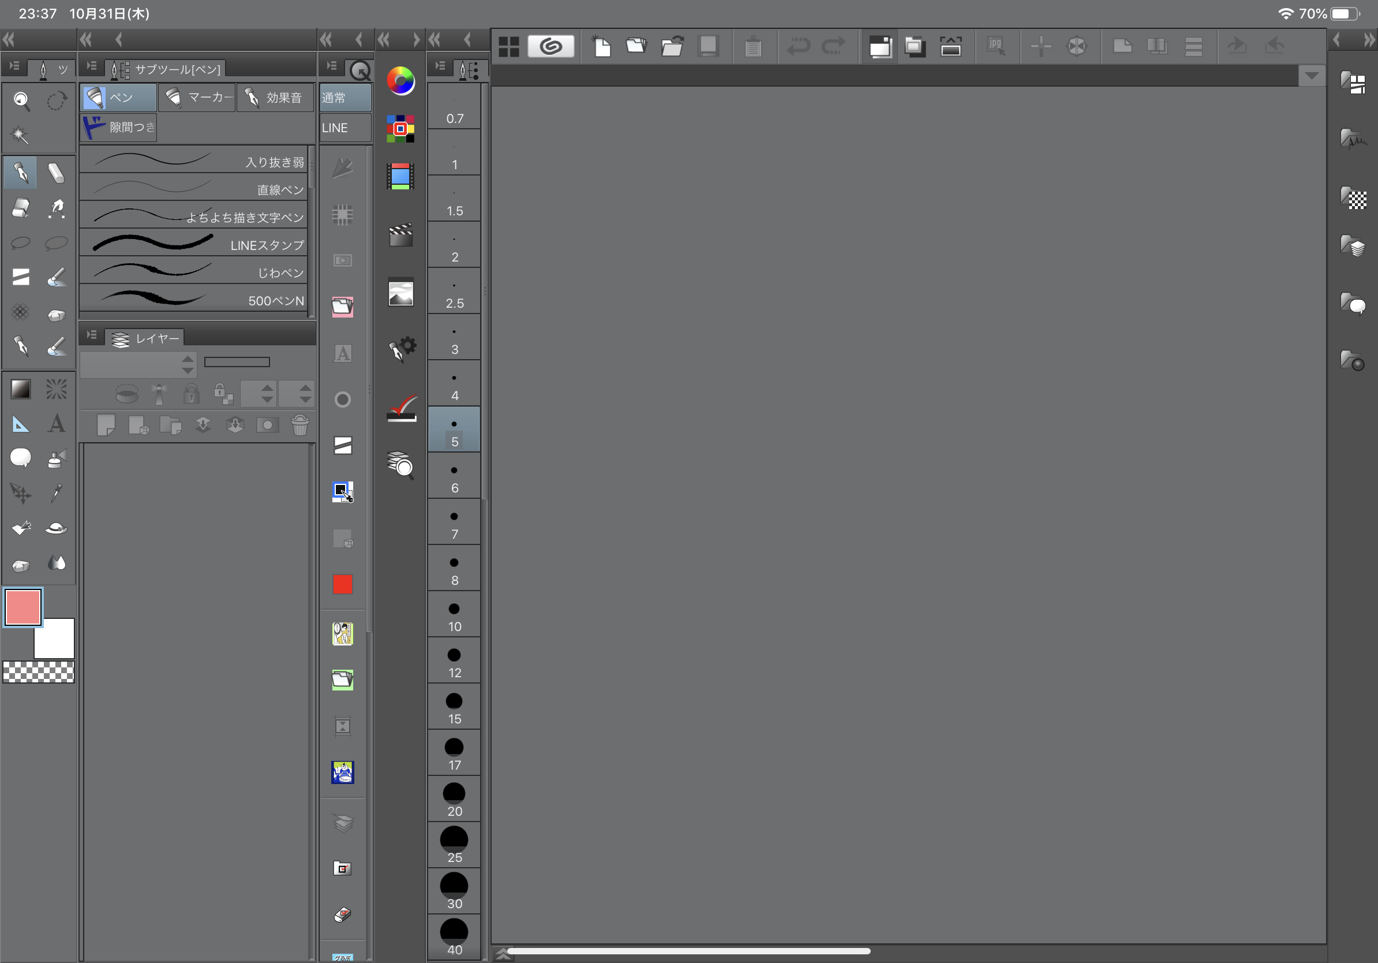Expand the canvas tab dropdown arrow
The height and width of the screenshot is (963, 1378).
pyautogui.click(x=1312, y=76)
